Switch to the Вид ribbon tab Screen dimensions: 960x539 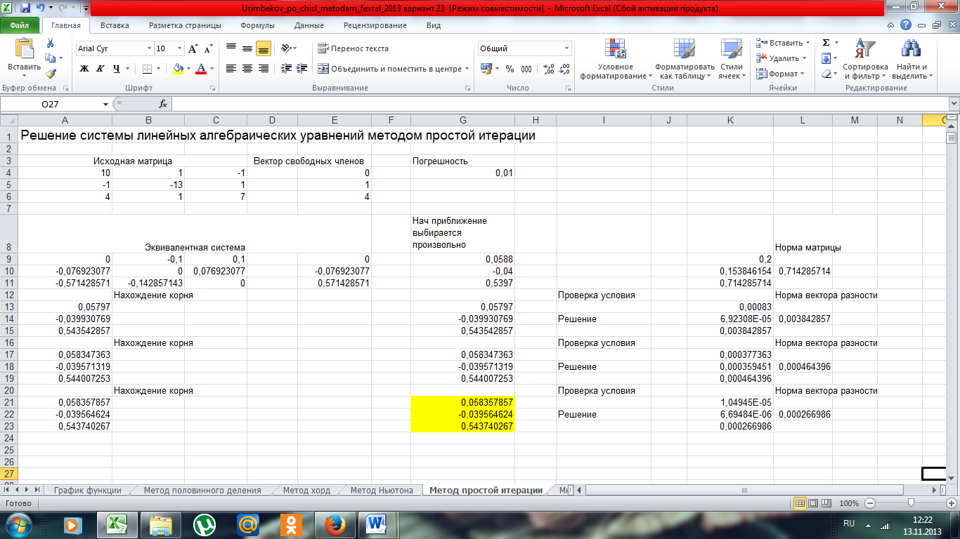point(434,25)
